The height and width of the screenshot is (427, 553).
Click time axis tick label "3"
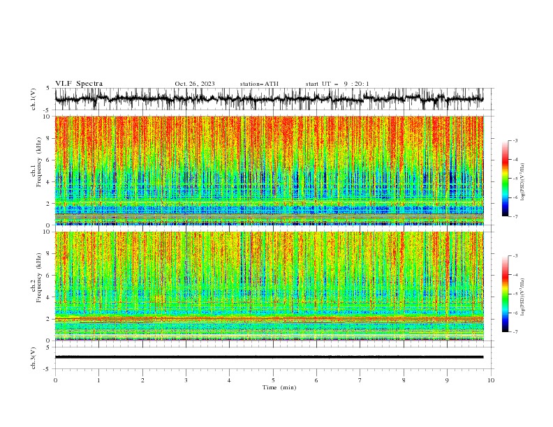click(x=186, y=380)
